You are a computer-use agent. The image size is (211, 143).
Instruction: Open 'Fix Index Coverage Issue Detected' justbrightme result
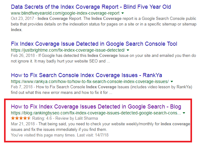tap(94, 44)
